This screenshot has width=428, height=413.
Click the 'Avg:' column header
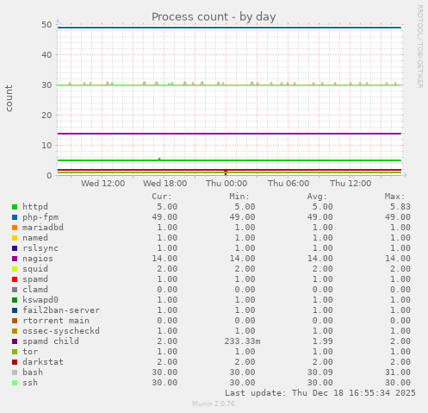pyautogui.click(x=317, y=197)
